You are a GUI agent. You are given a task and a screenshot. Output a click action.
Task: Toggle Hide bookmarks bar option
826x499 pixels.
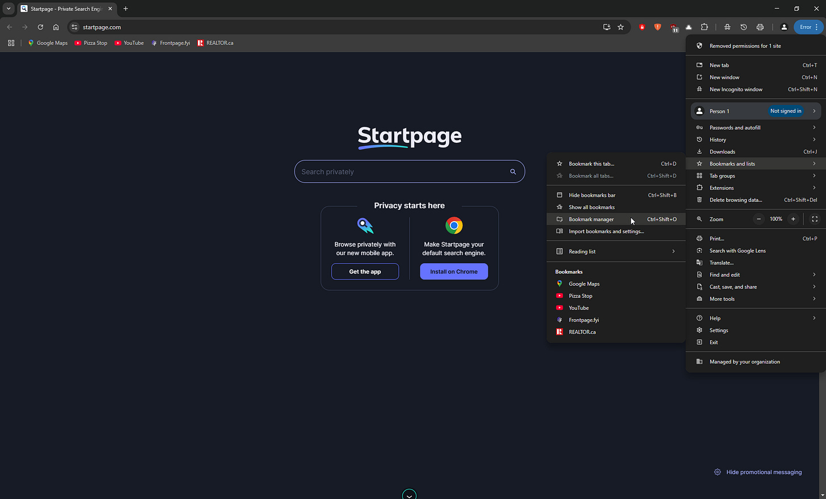[616, 195]
